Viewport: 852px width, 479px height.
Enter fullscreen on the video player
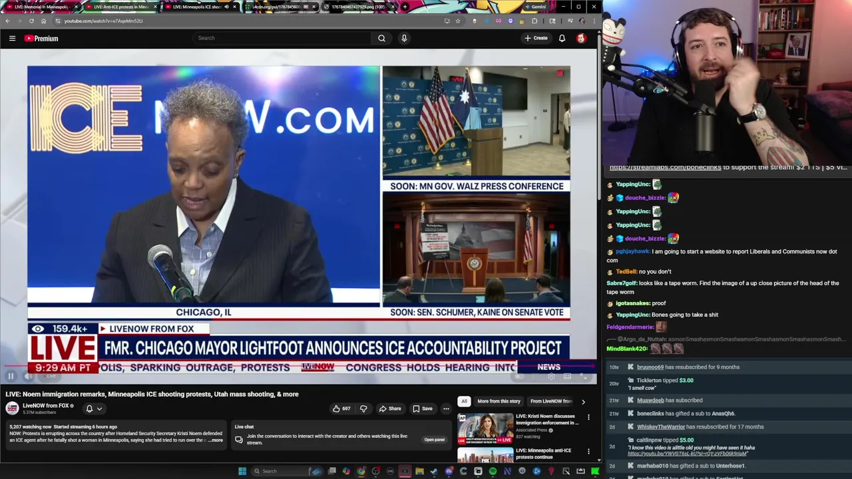click(x=584, y=377)
